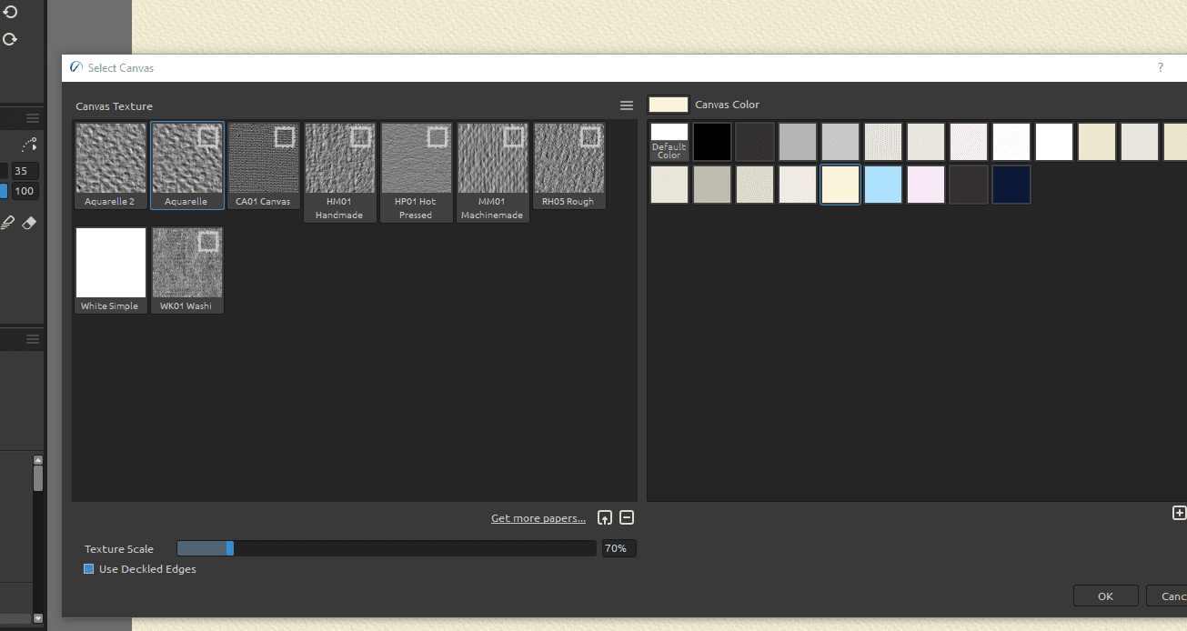Open the Canvas Texture panel menu
1187x631 pixels.
[627, 105]
